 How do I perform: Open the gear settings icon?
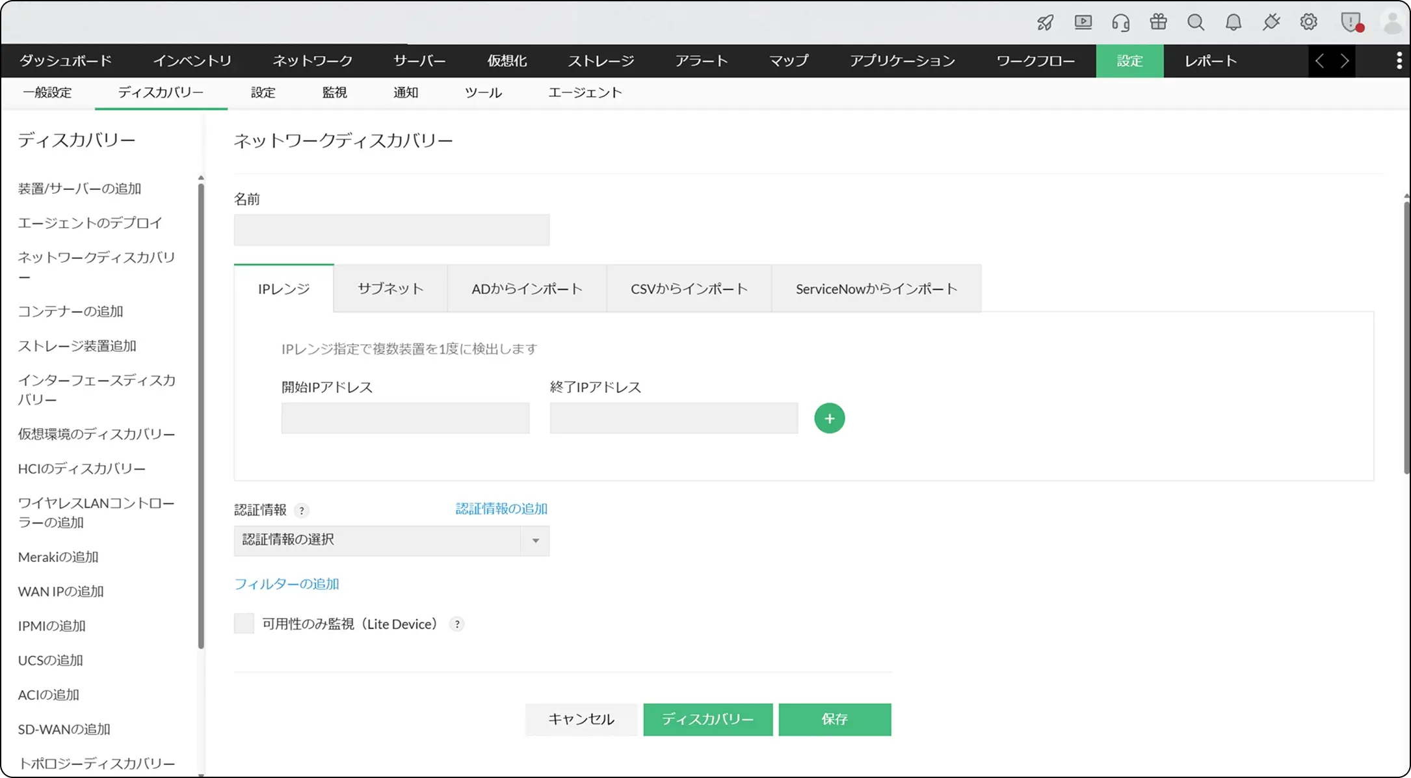1309,22
